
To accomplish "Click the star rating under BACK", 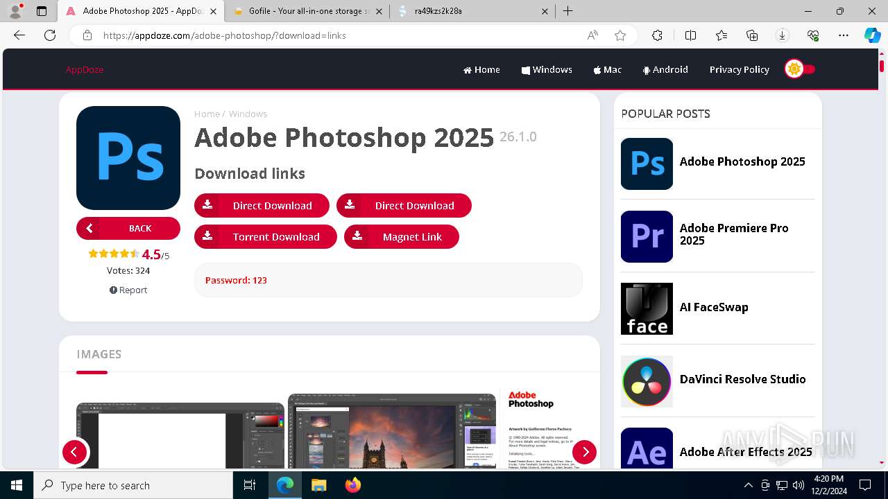I will [114, 254].
